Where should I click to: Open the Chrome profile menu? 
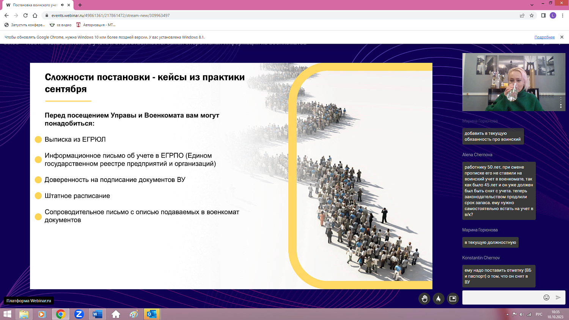click(x=553, y=16)
